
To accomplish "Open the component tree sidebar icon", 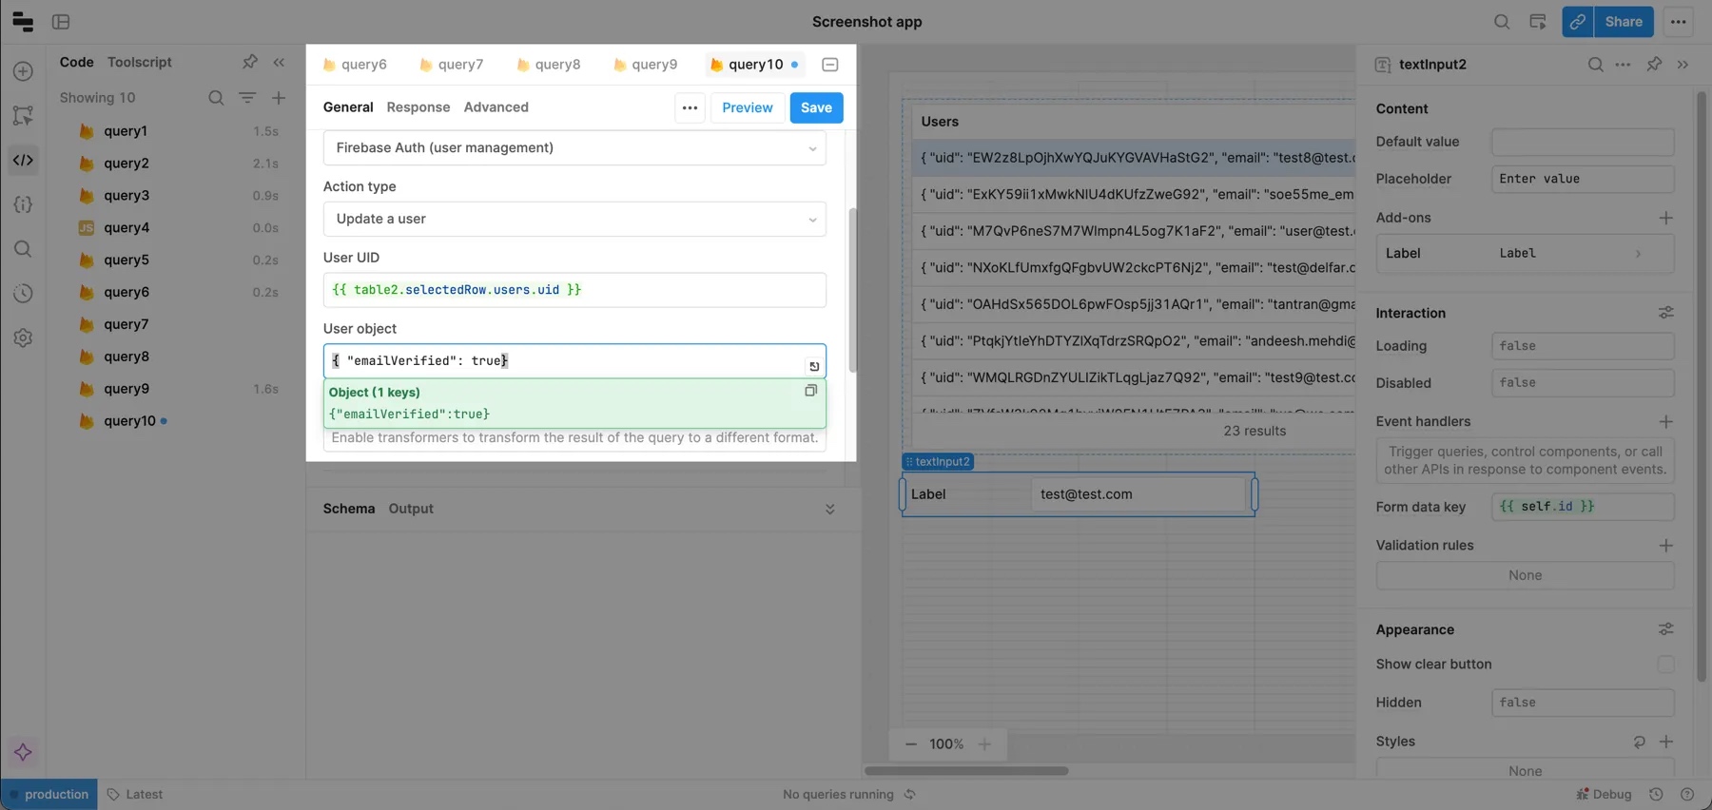I will coord(23,115).
